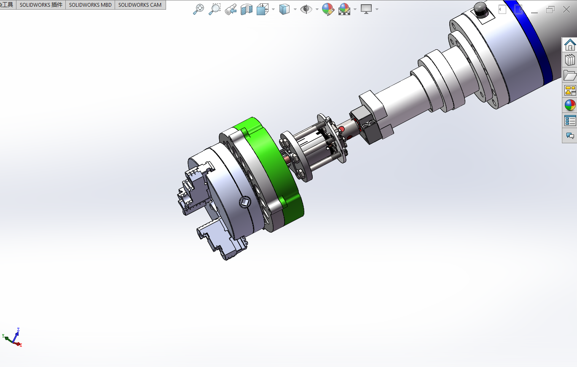Click the View Orientation cube icon
The height and width of the screenshot is (367, 577).
(263, 9)
